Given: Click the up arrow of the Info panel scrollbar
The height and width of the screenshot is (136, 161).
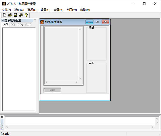Looking at the screenshot, I should (x=157, y=119).
